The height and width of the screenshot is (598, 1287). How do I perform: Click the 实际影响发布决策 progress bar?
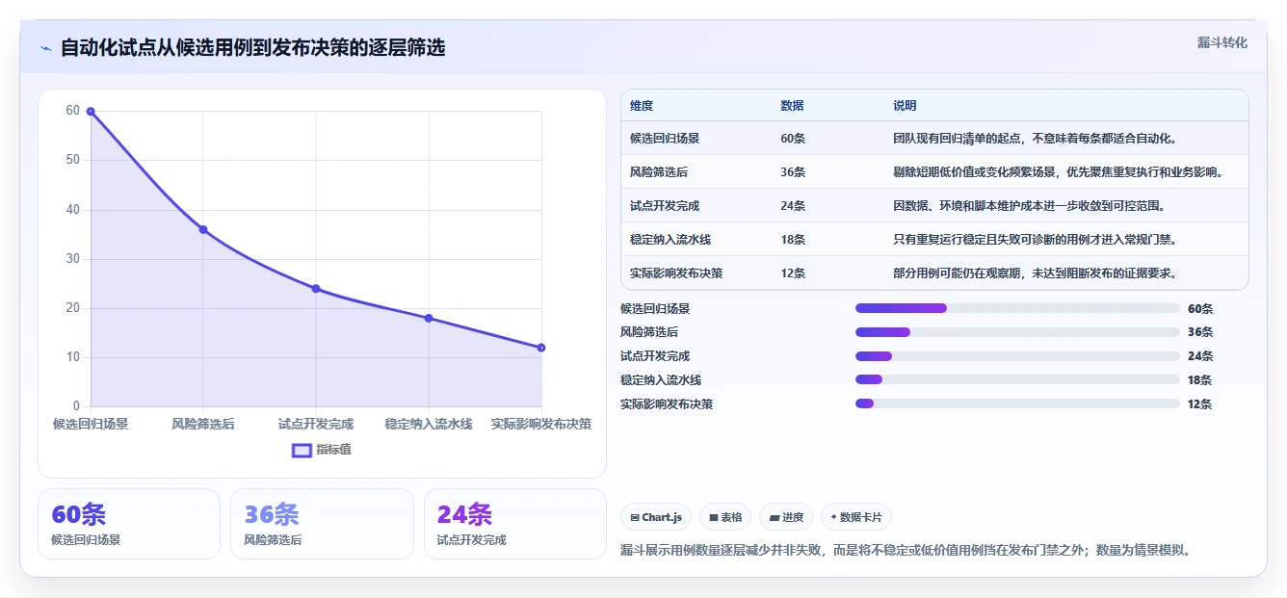tap(1017, 403)
